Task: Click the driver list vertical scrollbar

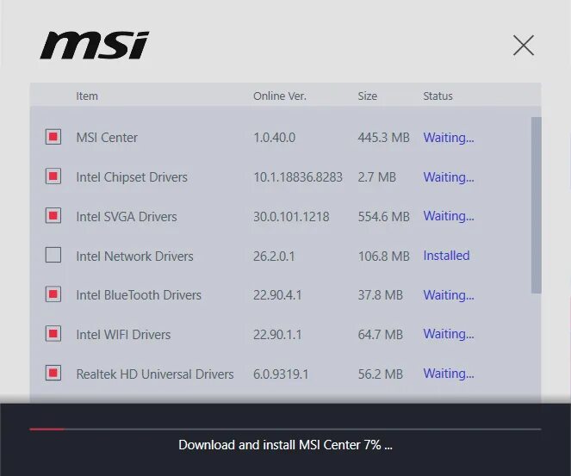Action: tap(536, 205)
